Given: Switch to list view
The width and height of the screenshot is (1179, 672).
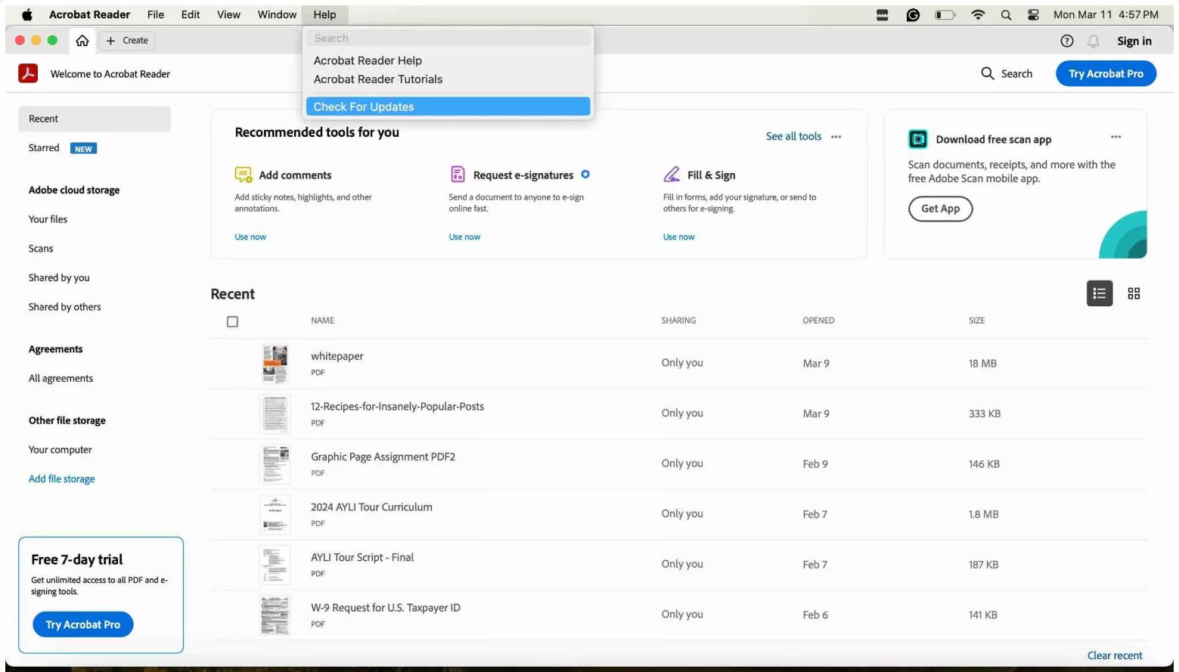Looking at the screenshot, I should coord(1100,293).
